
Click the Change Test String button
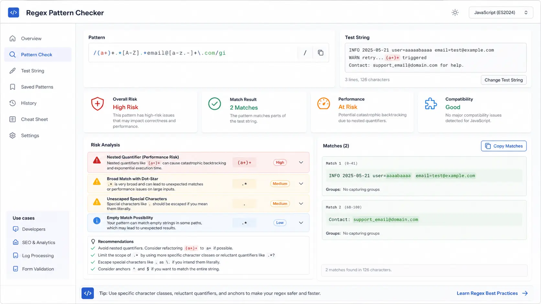(503, 80)
